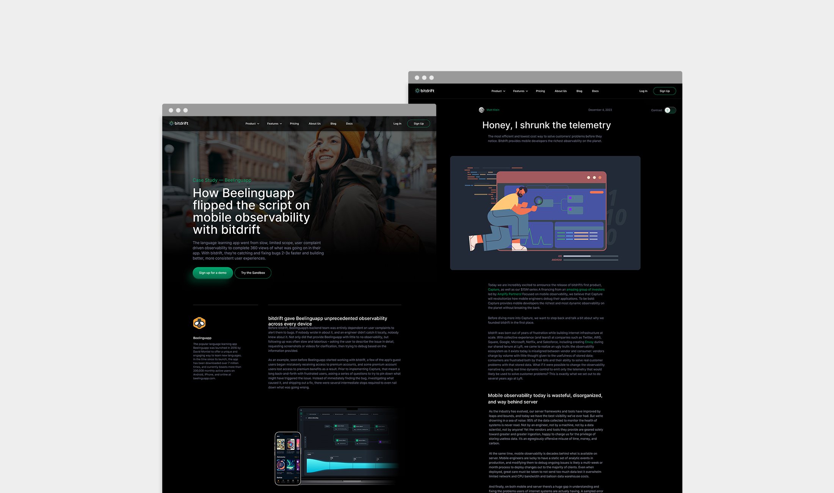Click the bitdrift logo in the blog post window
Image resolution: width=834 pixels, height=493 pixels.
(x=425, y=91)
